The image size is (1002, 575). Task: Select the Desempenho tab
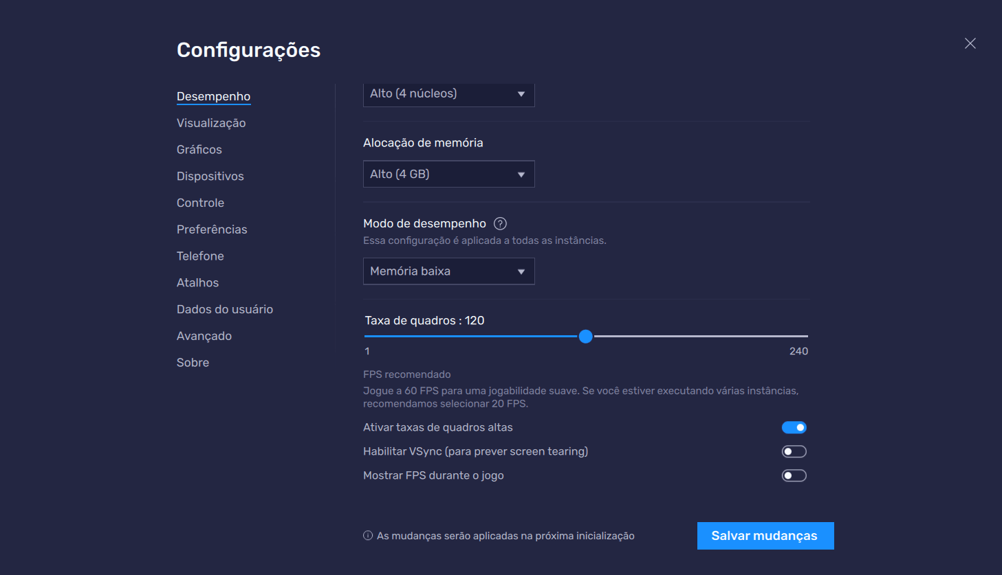tap(213, 96)
